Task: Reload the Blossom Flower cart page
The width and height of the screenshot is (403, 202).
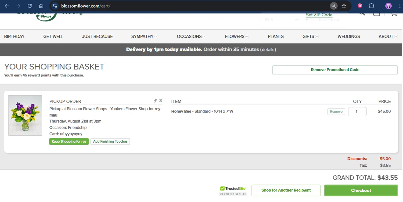Action: tap(30, 6)
